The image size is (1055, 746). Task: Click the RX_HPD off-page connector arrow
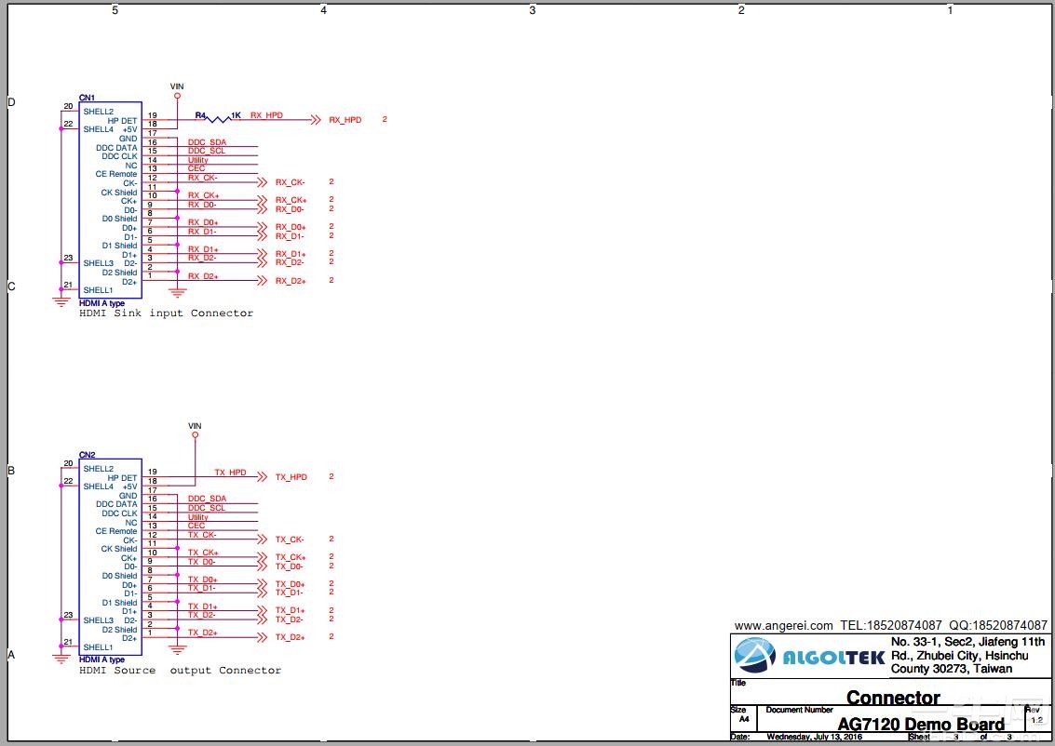click(315, 120)
